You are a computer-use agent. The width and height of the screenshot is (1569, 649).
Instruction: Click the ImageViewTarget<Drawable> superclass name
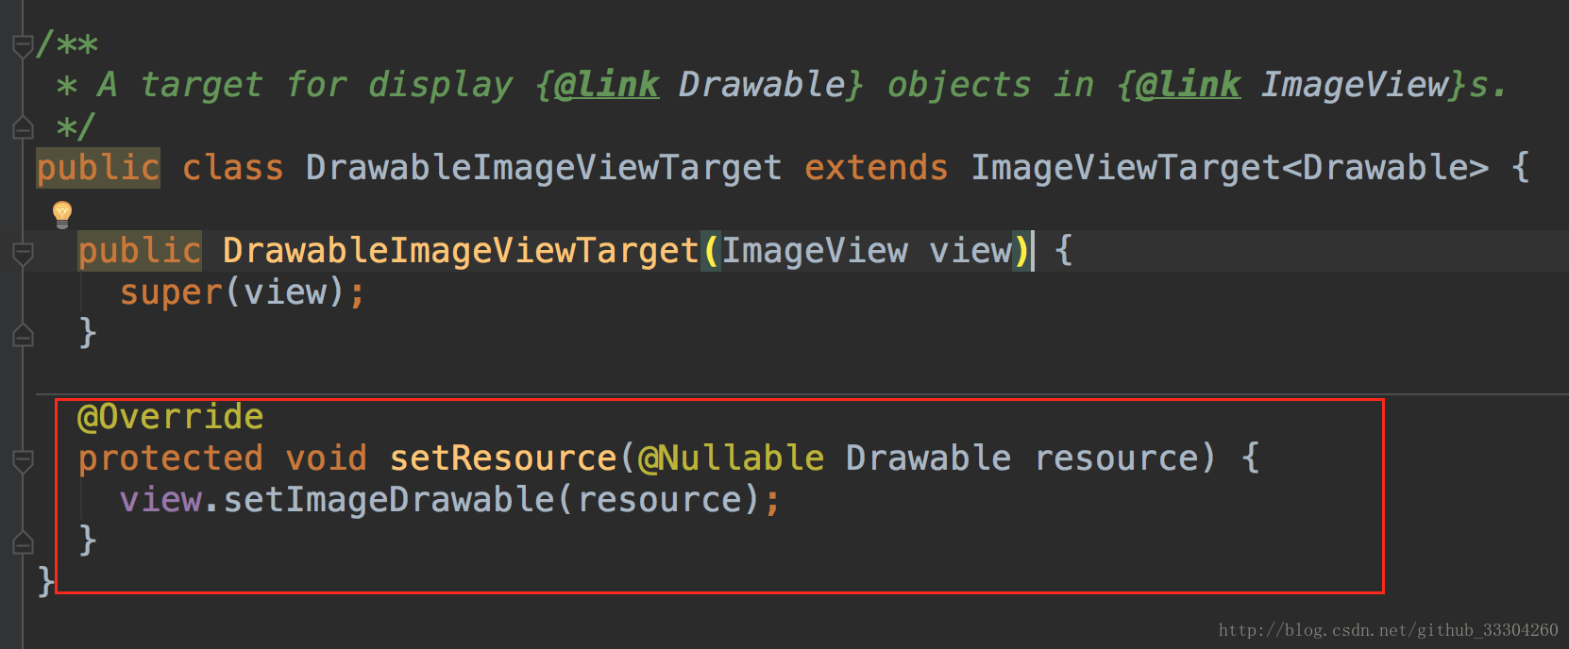(1230, 168)
